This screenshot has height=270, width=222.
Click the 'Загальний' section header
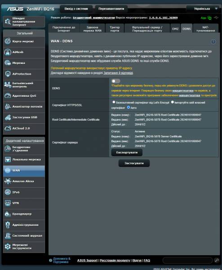(x=25, y=33)
